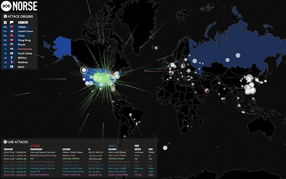The image size is (286, 179).
Task: Click the Chinanet Jiangsu Province organization entry
Action: coord(42,165)
